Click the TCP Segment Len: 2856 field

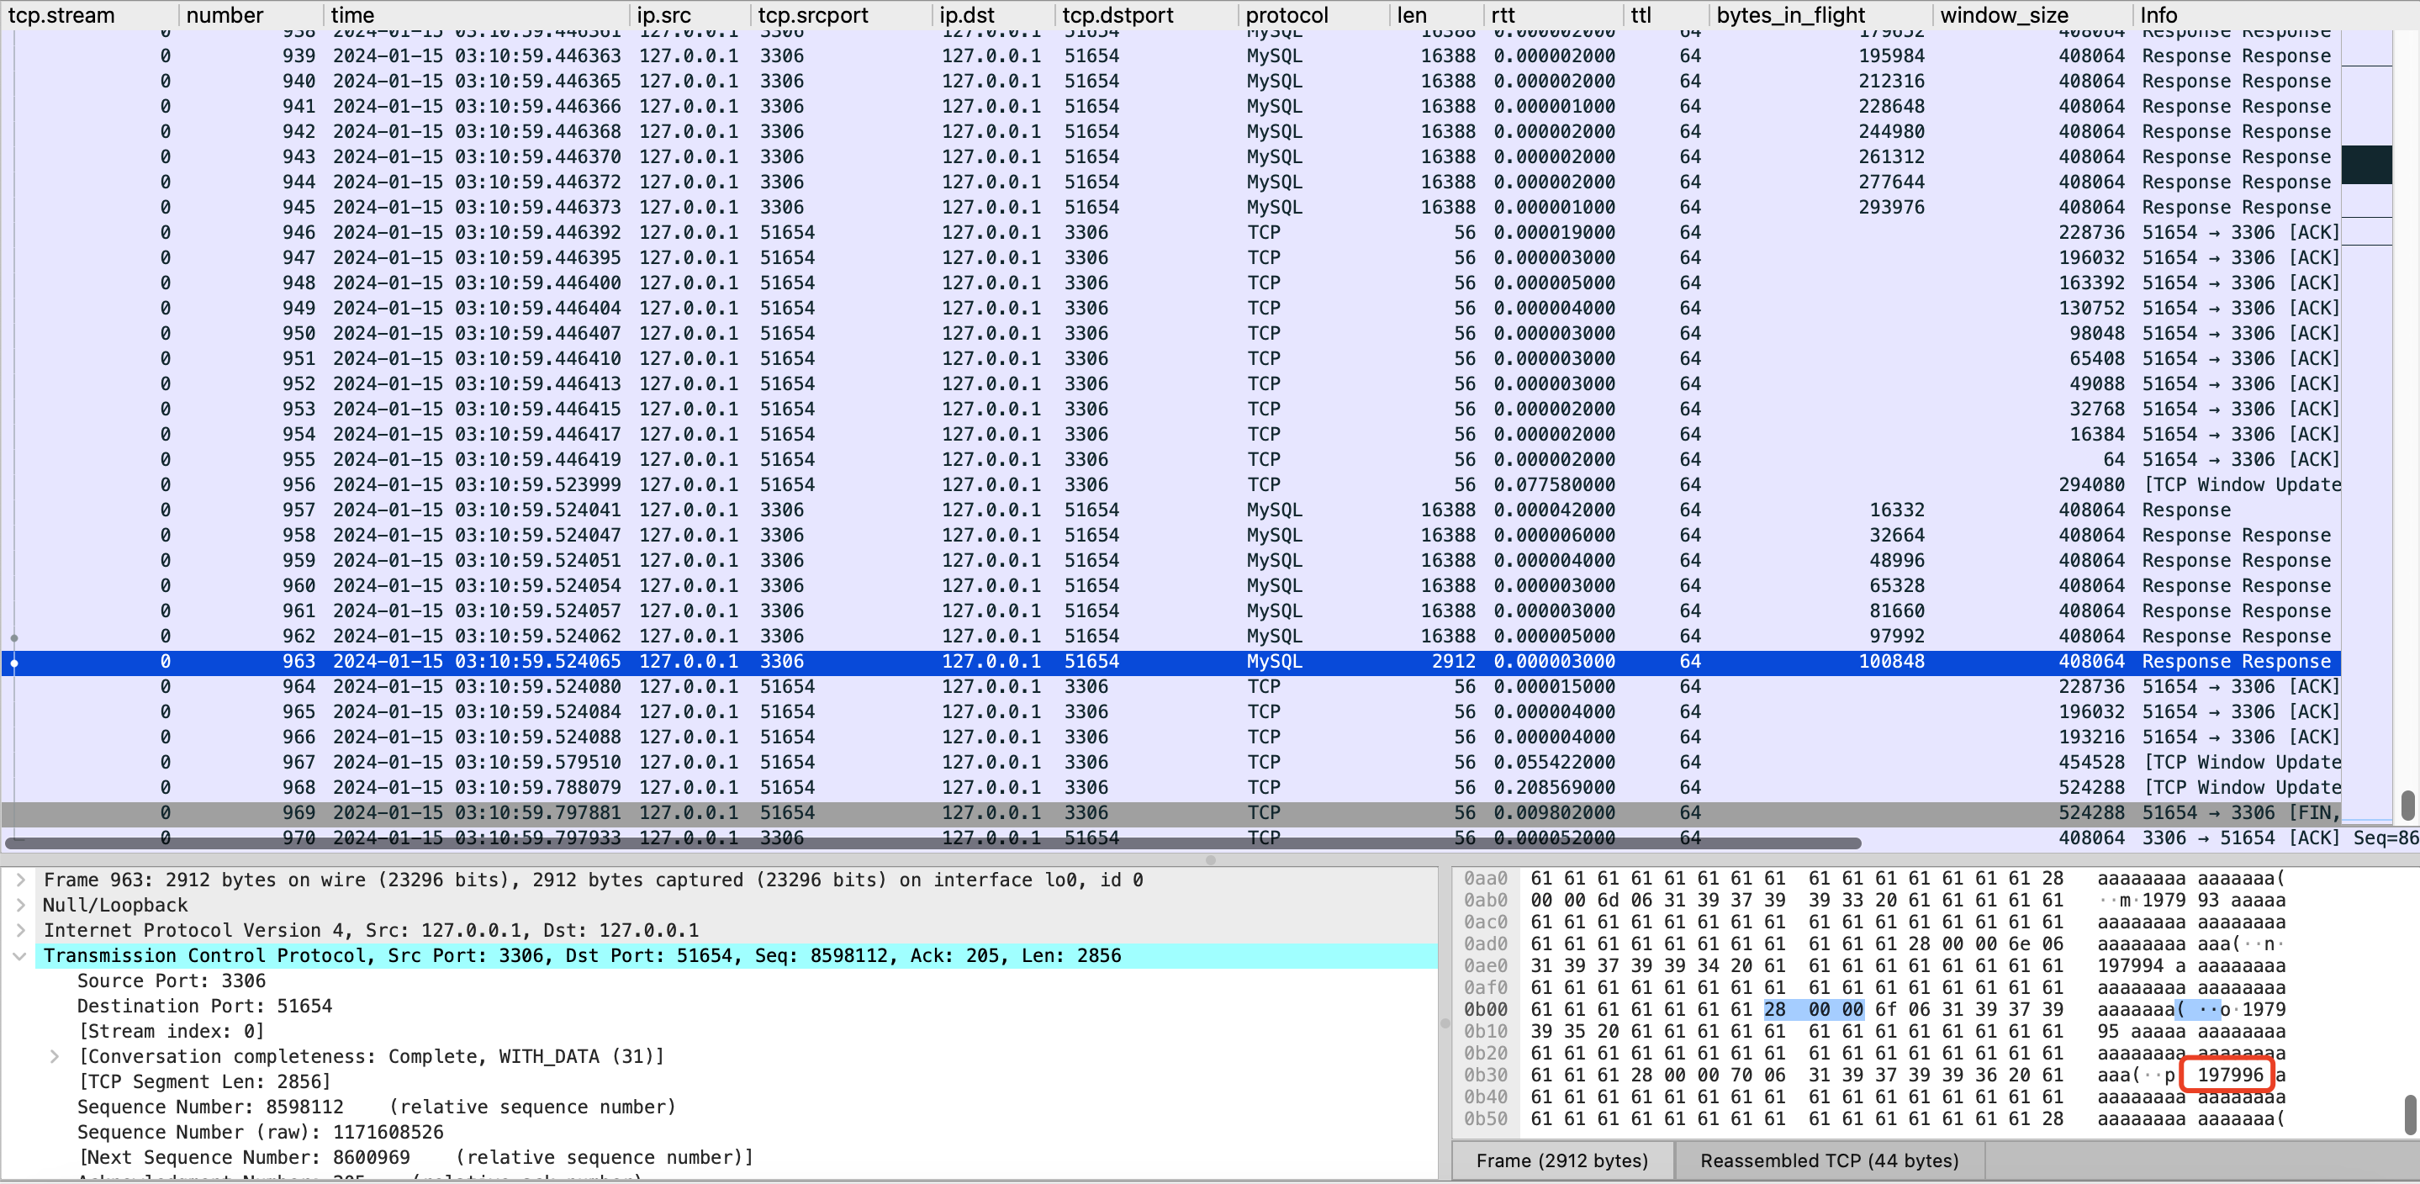(x=203, y=1081)
